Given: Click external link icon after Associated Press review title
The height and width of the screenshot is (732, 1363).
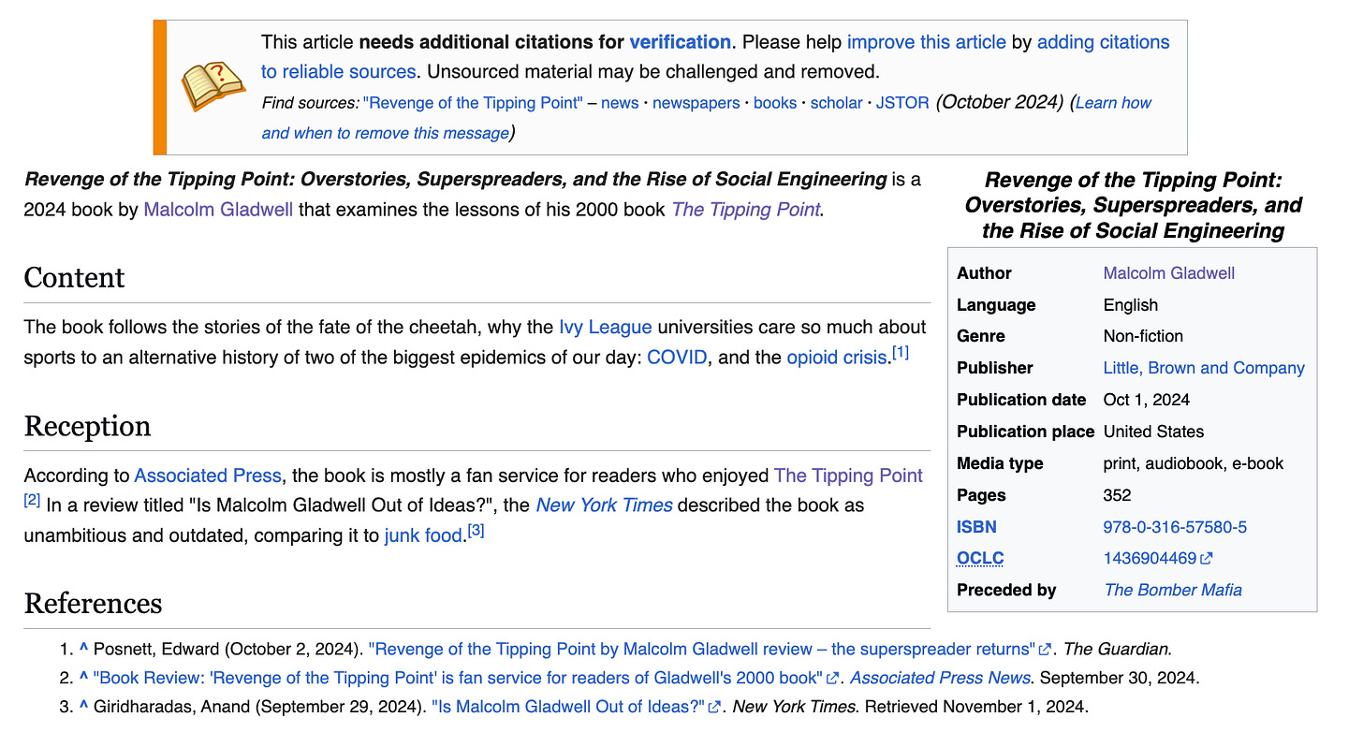Looking at the screenshot, I should (833, 679).
